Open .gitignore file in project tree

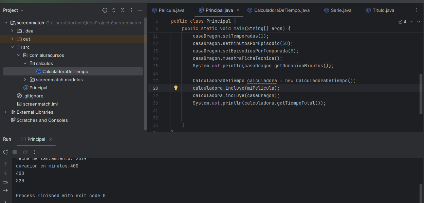[33, 96]
